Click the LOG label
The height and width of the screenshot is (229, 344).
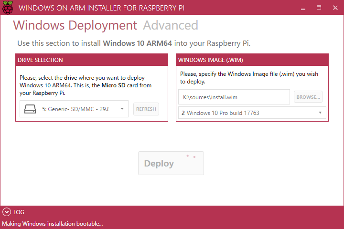pyautogui.click(x=19, y=212)
